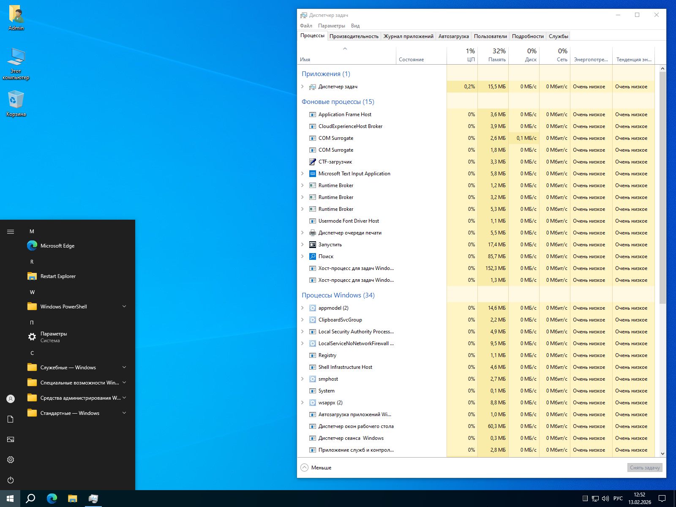Image resolution: width=676 pixels, height=507 pixels.
Task: Expand the Windows PowerShell folder
Action: coord(124,306)
